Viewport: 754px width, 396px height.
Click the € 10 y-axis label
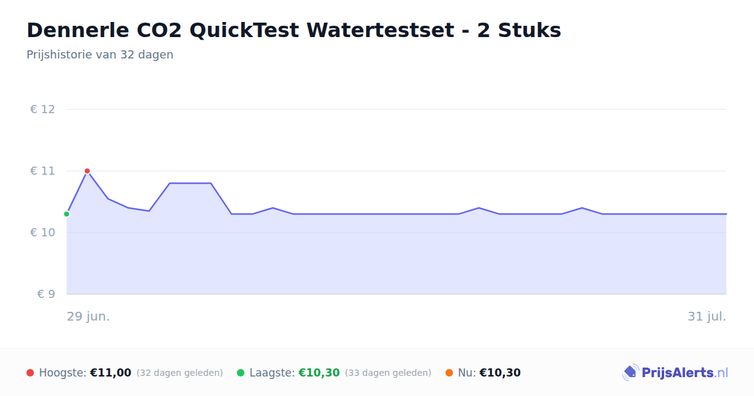(x=43, y=233)
